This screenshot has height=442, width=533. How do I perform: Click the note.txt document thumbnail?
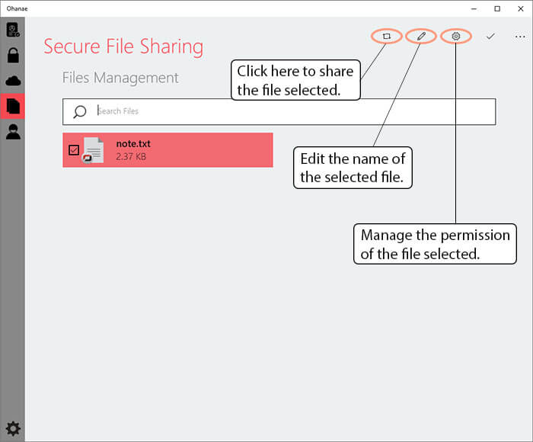tap(93, 150)
